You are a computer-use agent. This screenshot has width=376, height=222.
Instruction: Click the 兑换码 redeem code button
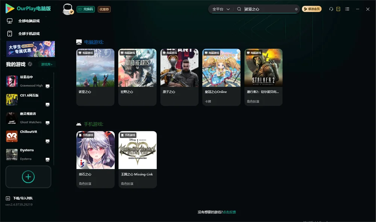point(86,9)
